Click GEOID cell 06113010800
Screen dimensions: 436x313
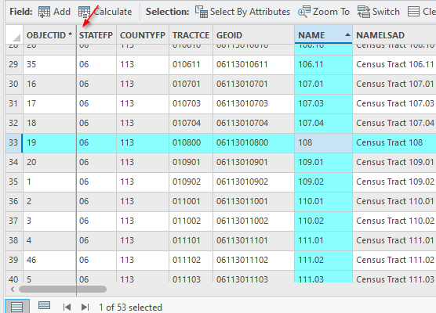click(253, 143)
